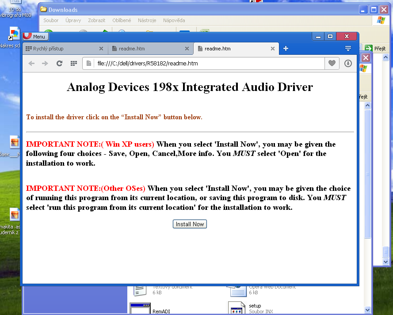Minimize the Opera browser window
The image size is (393, 315).
click(x=318, y=37)
